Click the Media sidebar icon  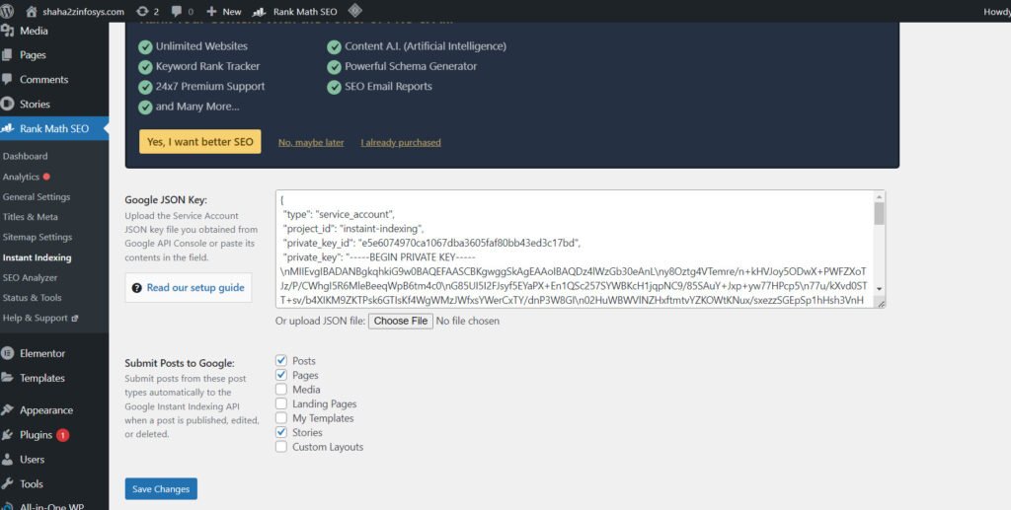coord(7,31)
